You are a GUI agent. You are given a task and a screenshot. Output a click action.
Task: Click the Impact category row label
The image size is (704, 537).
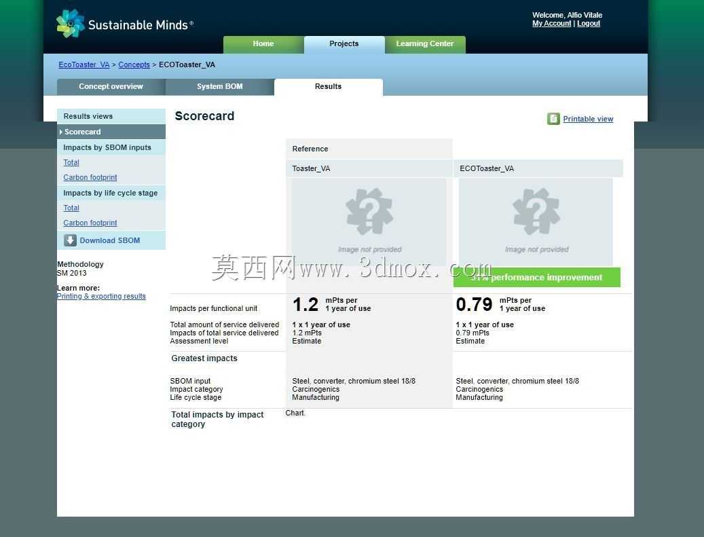click(196, 389)
